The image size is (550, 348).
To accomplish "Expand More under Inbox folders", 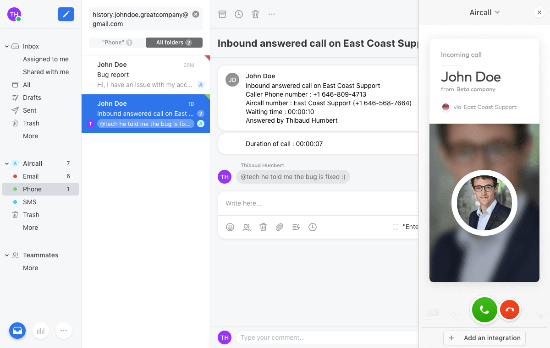I will click(x=31, y=136).
